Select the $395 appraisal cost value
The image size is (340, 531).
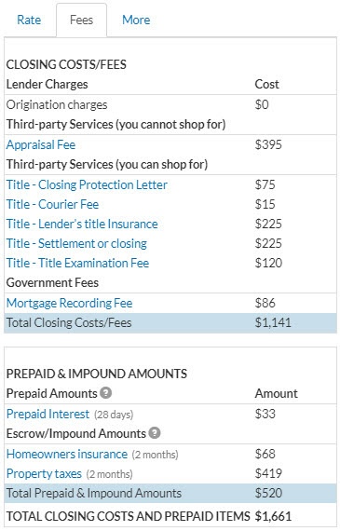pos(268,144)
